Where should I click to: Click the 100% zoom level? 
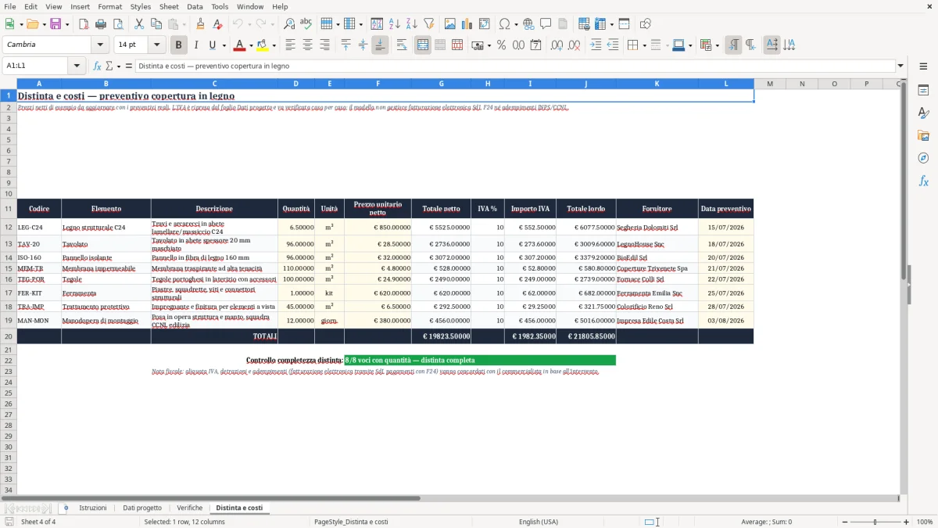coord(925,522)
